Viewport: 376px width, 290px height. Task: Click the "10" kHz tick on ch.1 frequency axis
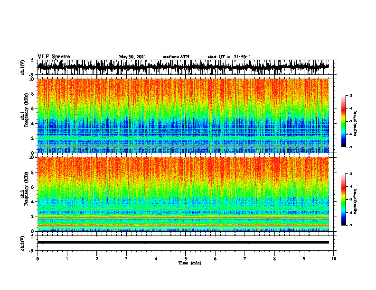tap(32, 79)
